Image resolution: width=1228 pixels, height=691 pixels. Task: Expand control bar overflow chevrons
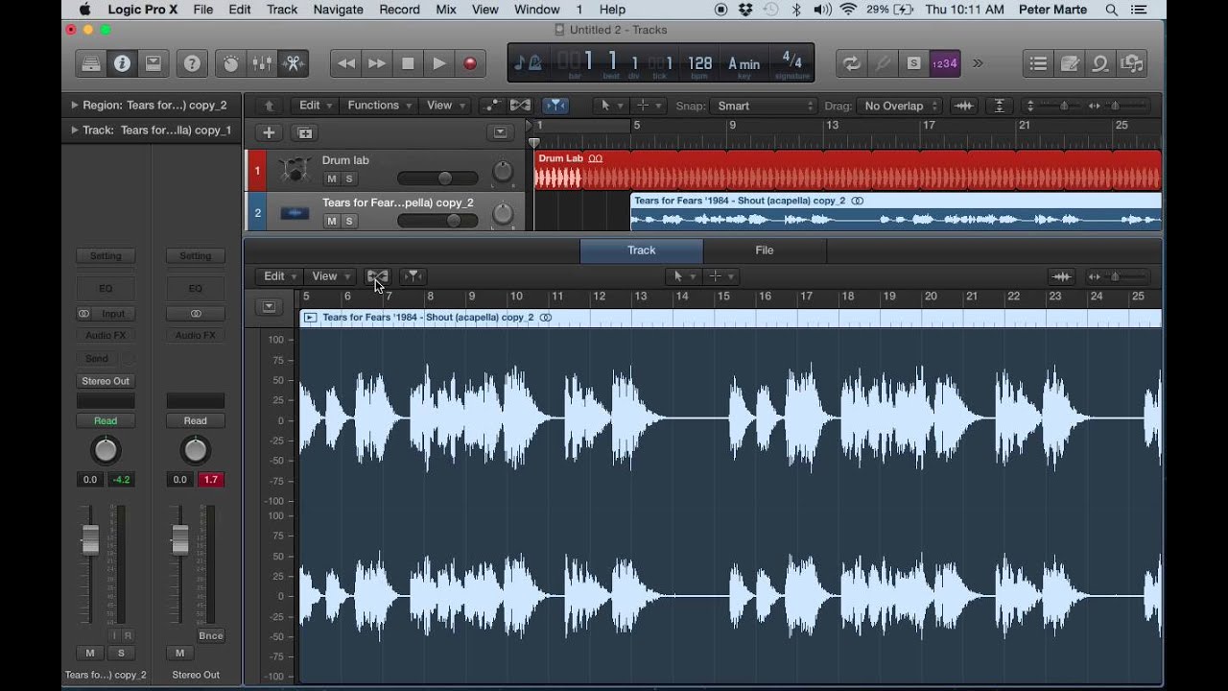pos(978,64)
